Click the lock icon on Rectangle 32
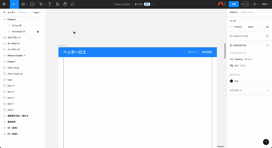The image size is (272, 148). [38, 31]
